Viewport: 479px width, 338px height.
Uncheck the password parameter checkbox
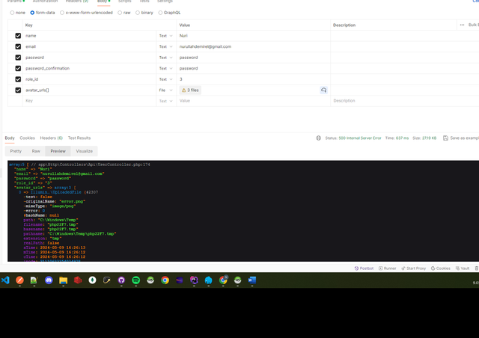tap(18, 58)
